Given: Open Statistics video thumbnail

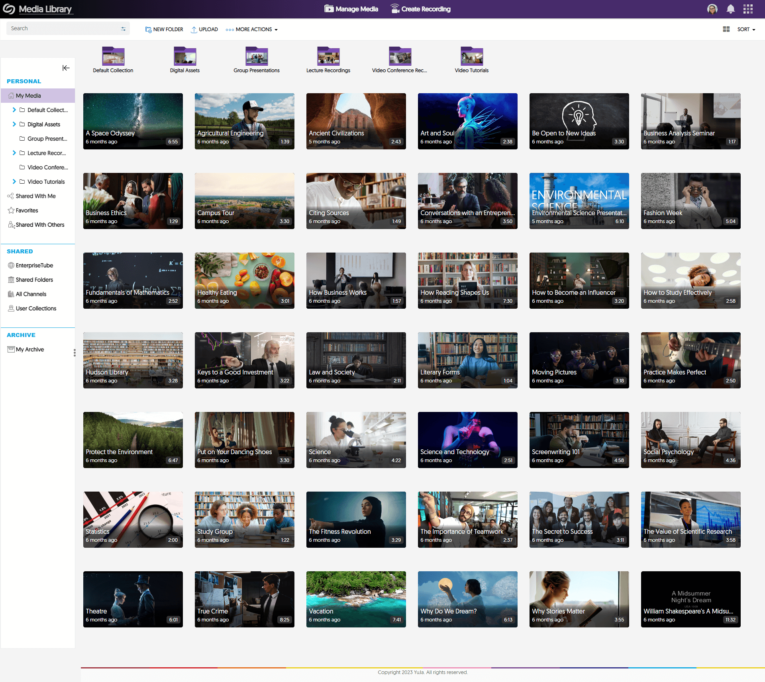Looking at the screenshot, I should [133, 519].
